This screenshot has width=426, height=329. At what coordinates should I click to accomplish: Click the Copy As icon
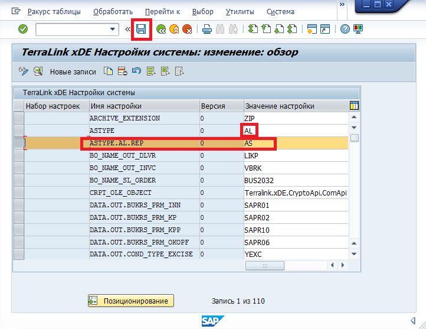click(x=108, y=71)
